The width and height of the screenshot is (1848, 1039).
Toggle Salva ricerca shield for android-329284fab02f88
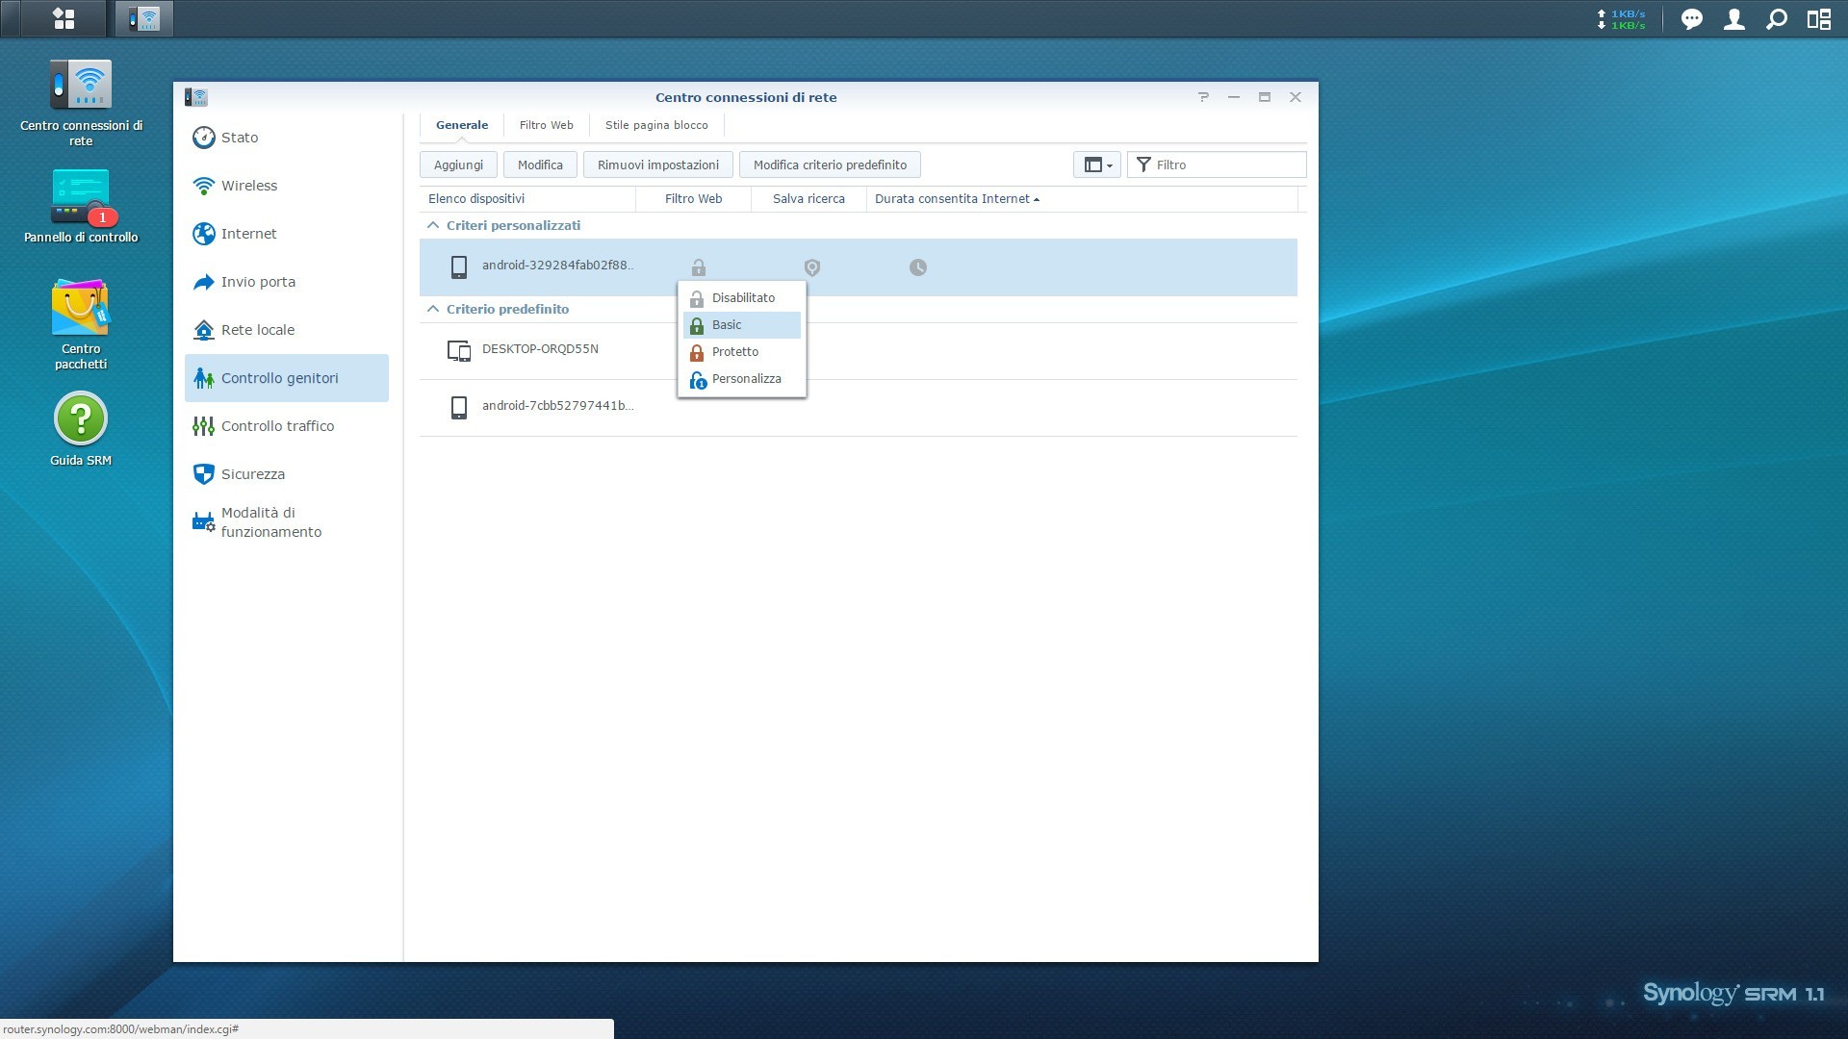(811, 267)
